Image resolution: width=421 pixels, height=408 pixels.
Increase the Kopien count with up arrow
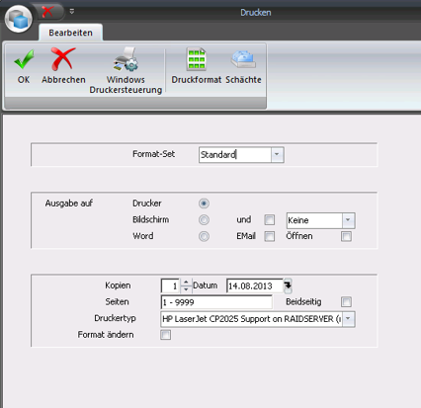click(x=186, y=283)
